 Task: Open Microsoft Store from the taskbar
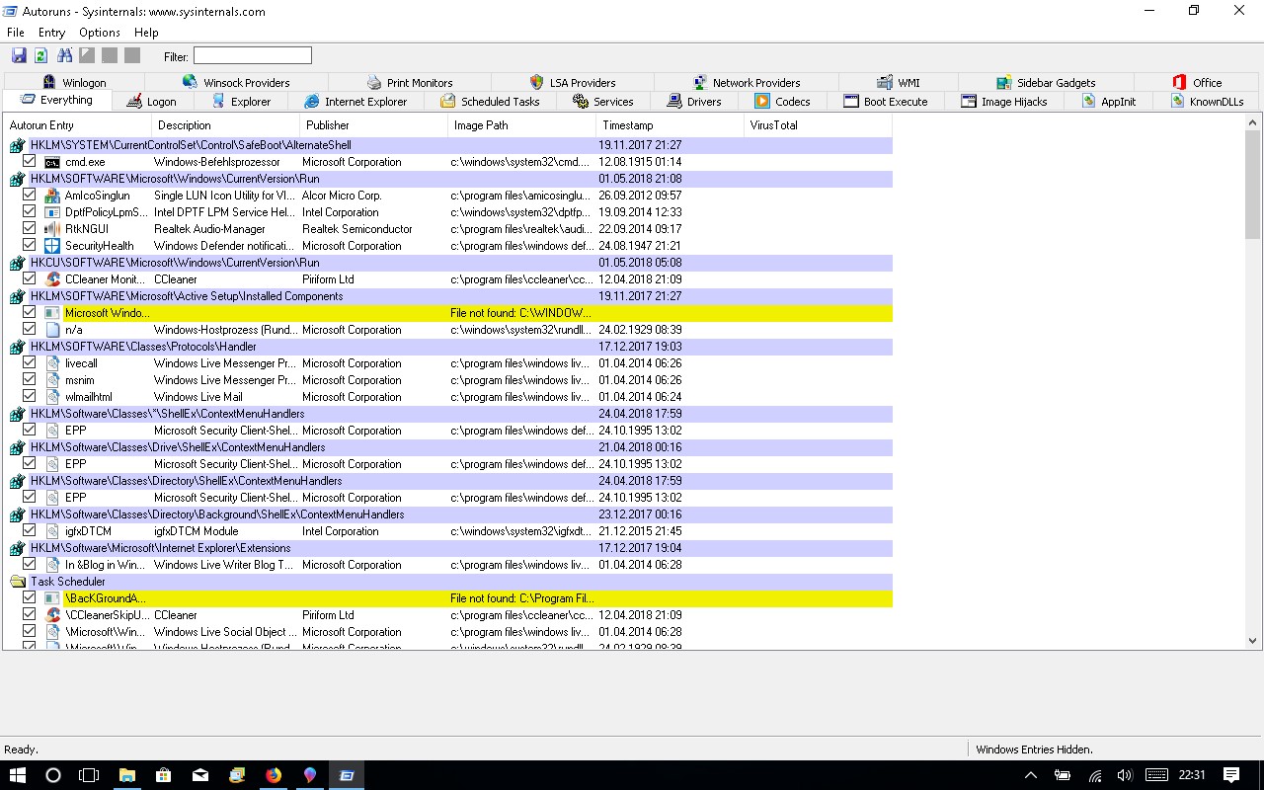tap(164, 775)
